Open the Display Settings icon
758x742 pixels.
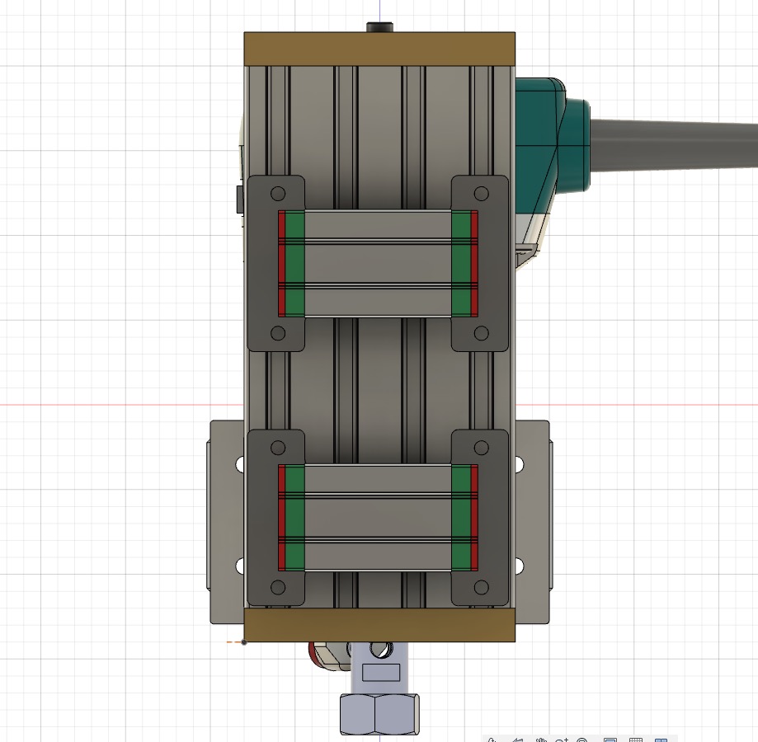point(610,738)
